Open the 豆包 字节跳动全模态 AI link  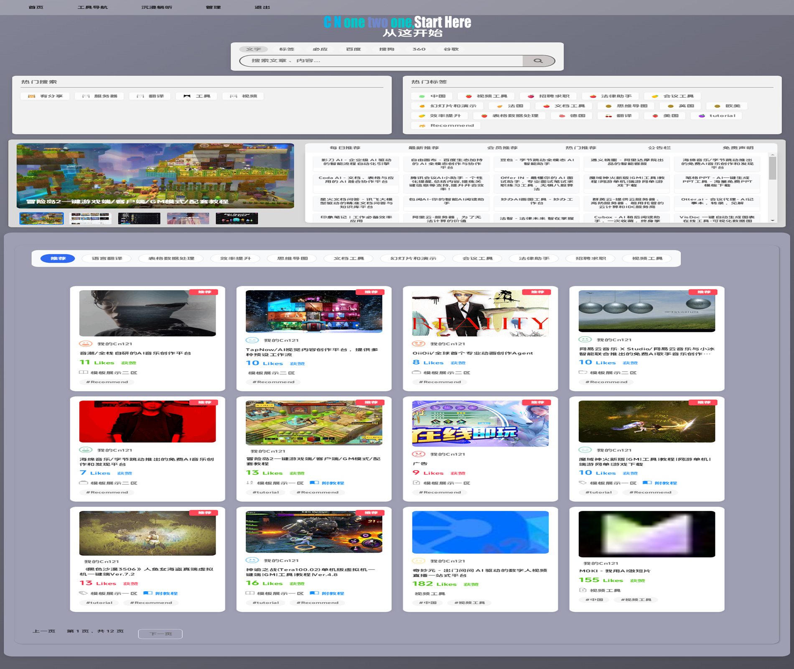click(537, 162)
